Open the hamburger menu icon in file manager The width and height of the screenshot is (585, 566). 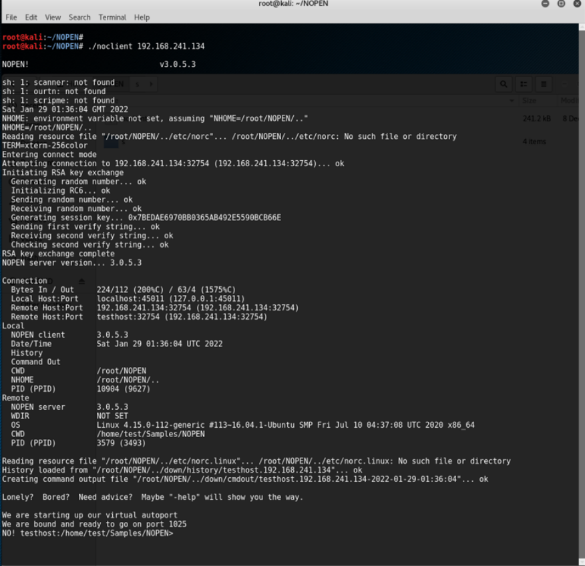pyautogui.click(x=544, y=84)
